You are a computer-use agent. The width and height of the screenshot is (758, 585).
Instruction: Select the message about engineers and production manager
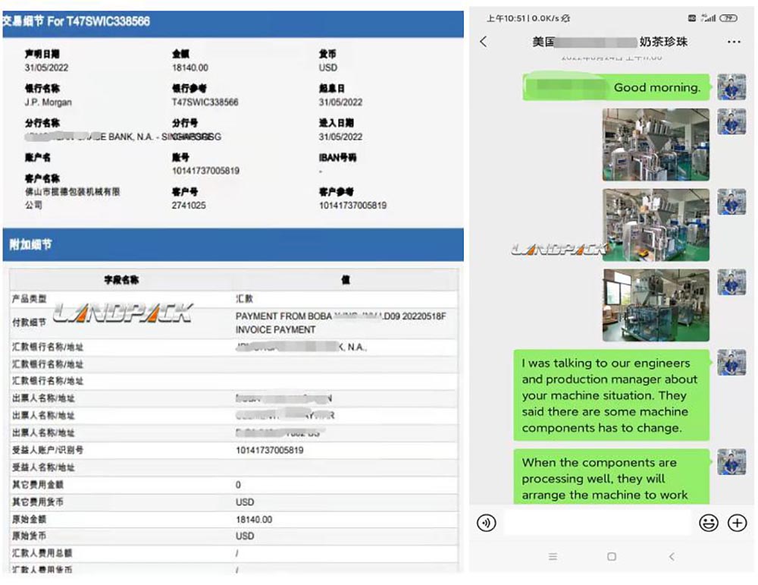(x=611, y=395)
